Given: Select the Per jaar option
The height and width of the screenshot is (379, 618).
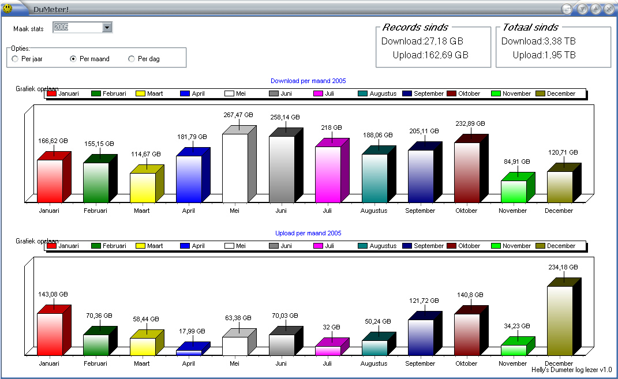Looking at the screenshot, I should pos(27,59).
